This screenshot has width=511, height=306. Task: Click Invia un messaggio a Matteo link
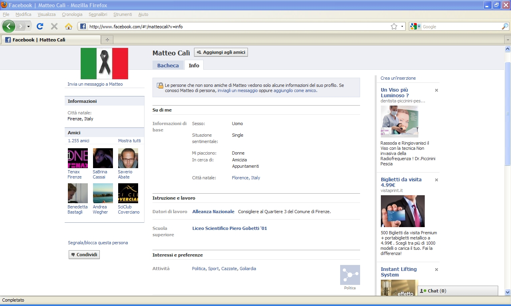point(95,84)
